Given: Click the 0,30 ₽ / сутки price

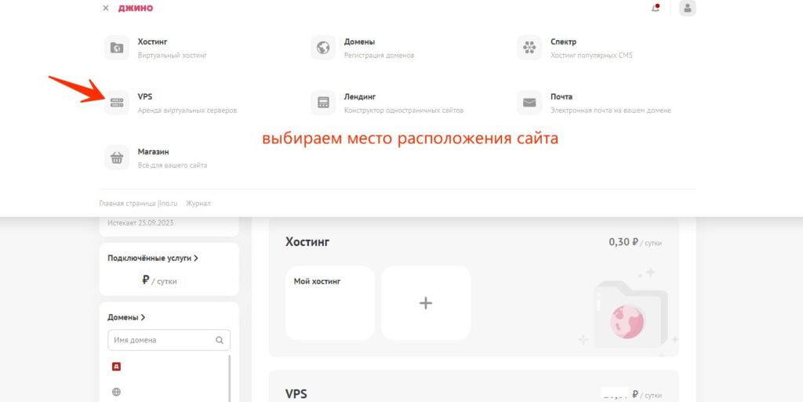Looking at the screenshot, I should coord(635,242).
